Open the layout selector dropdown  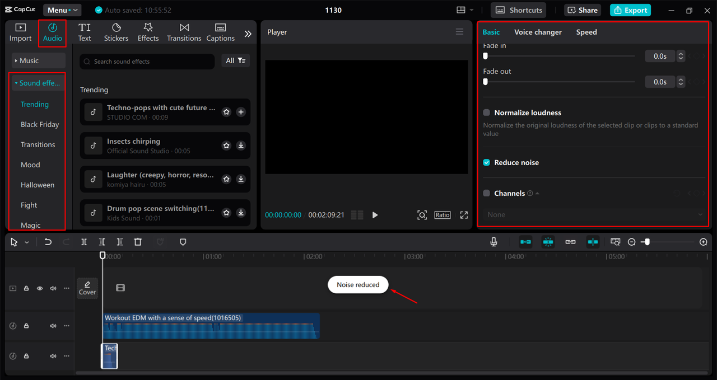[x=465, y=10]
